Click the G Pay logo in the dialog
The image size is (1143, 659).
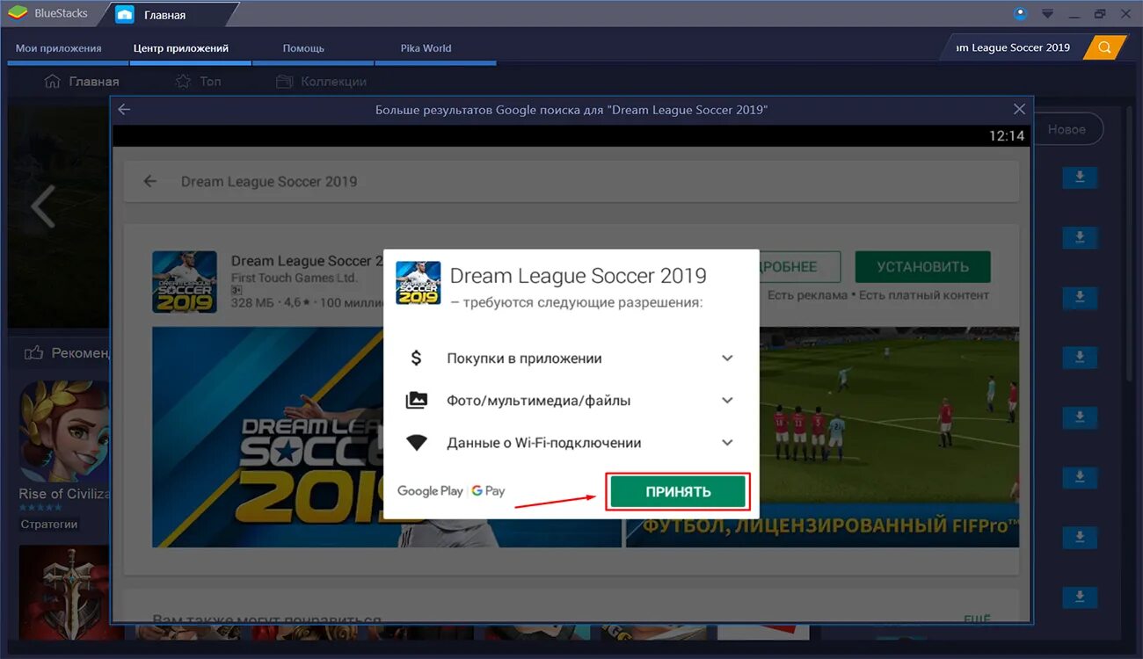click(489, 491)
